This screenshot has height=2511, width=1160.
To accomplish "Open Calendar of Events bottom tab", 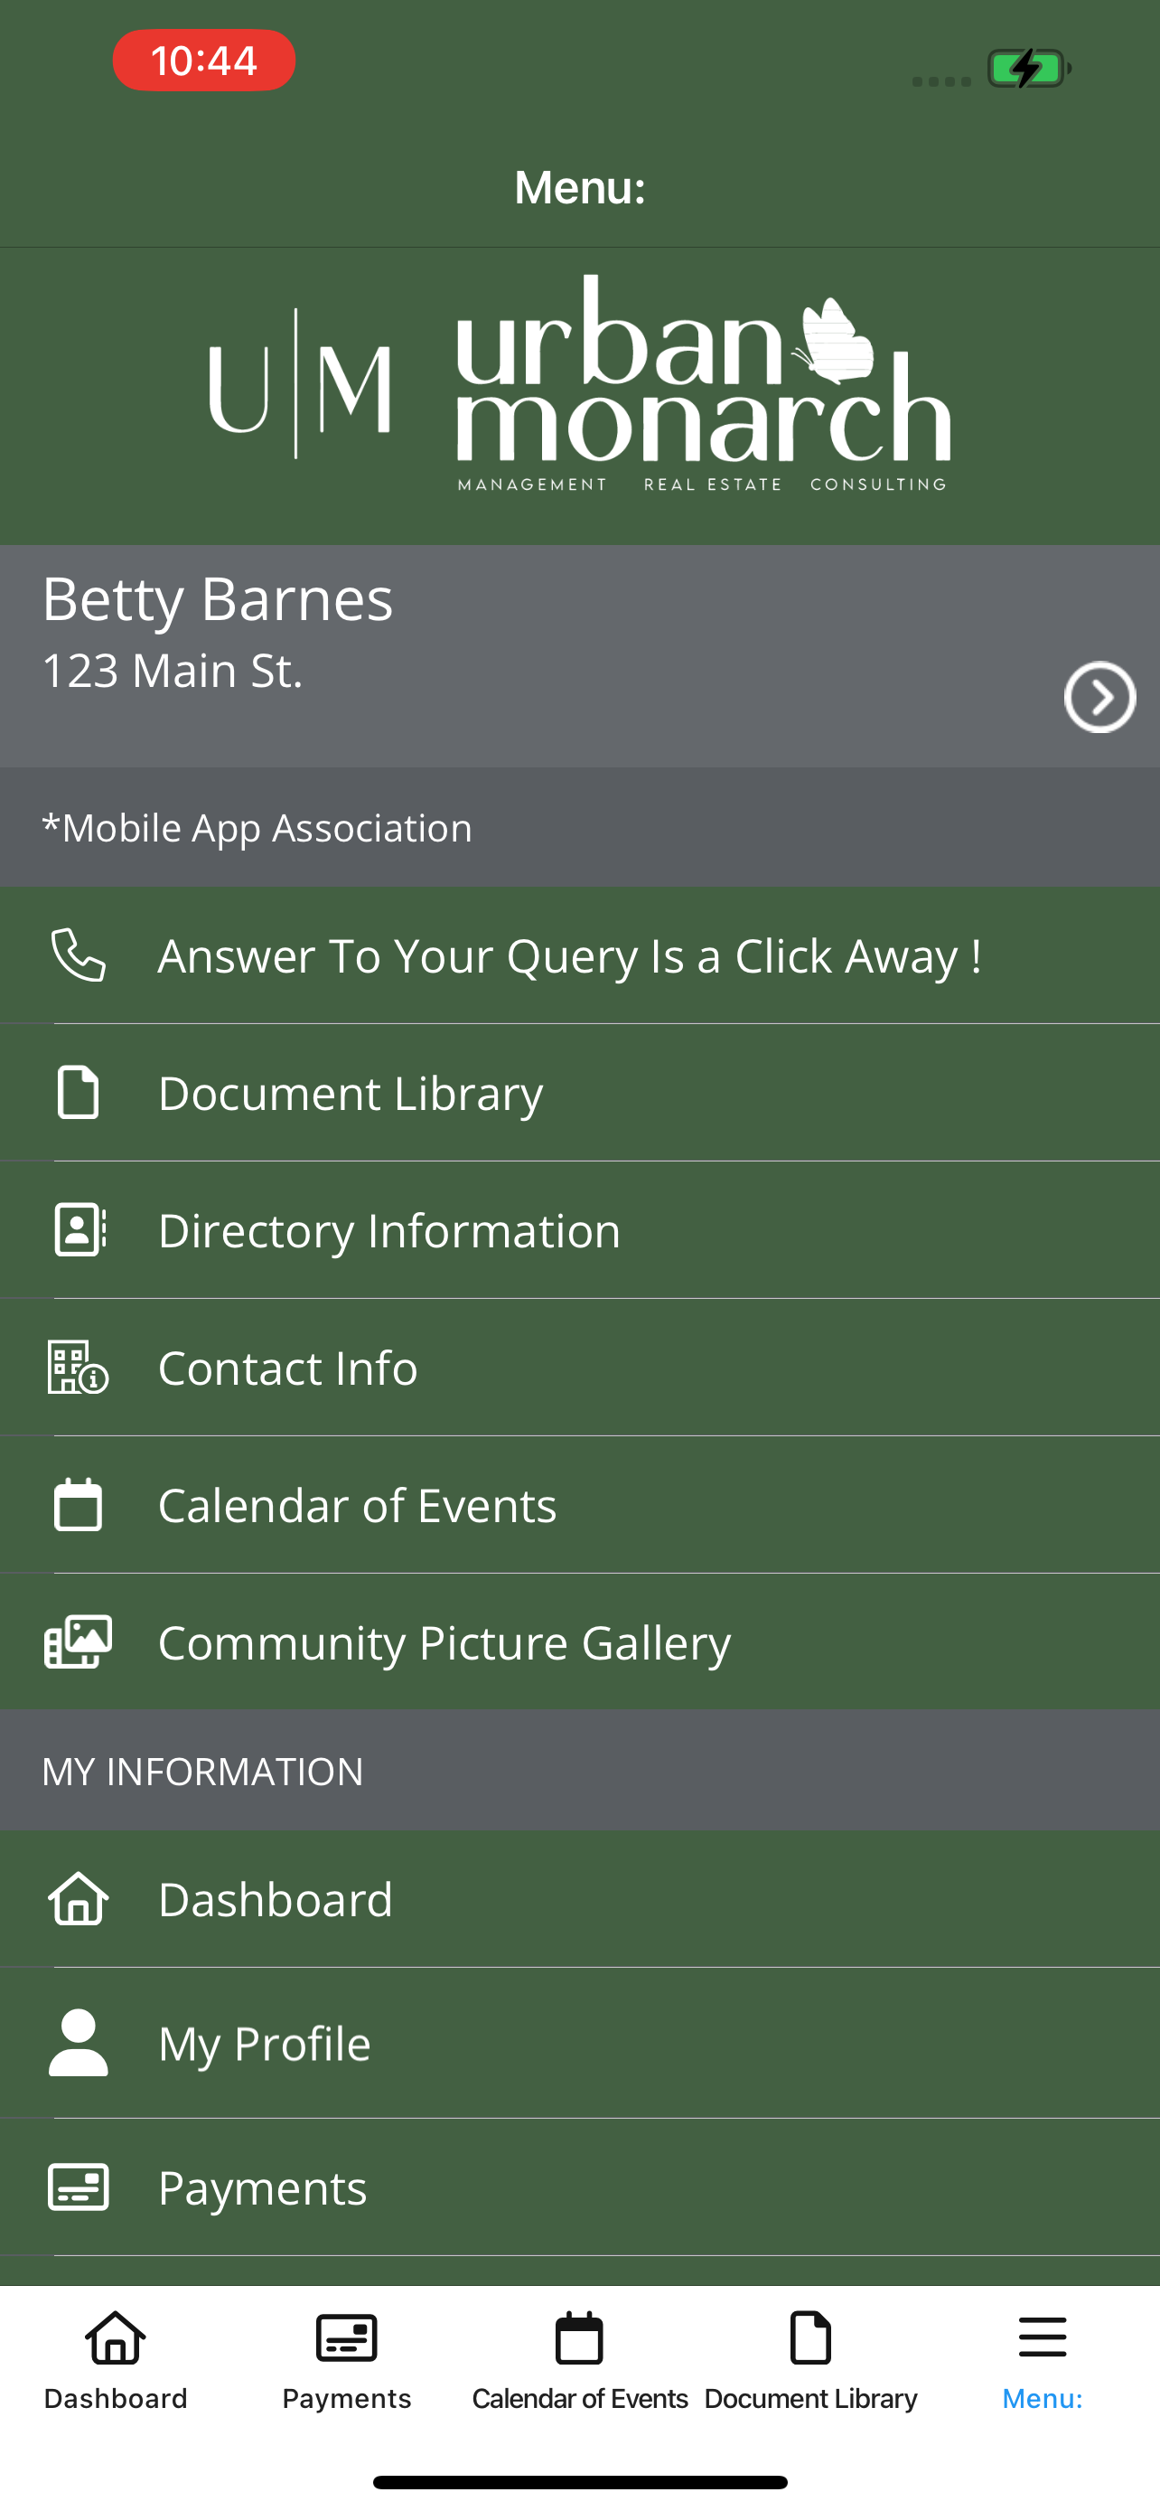I will pyautogui.click(x=579, y=2359).
